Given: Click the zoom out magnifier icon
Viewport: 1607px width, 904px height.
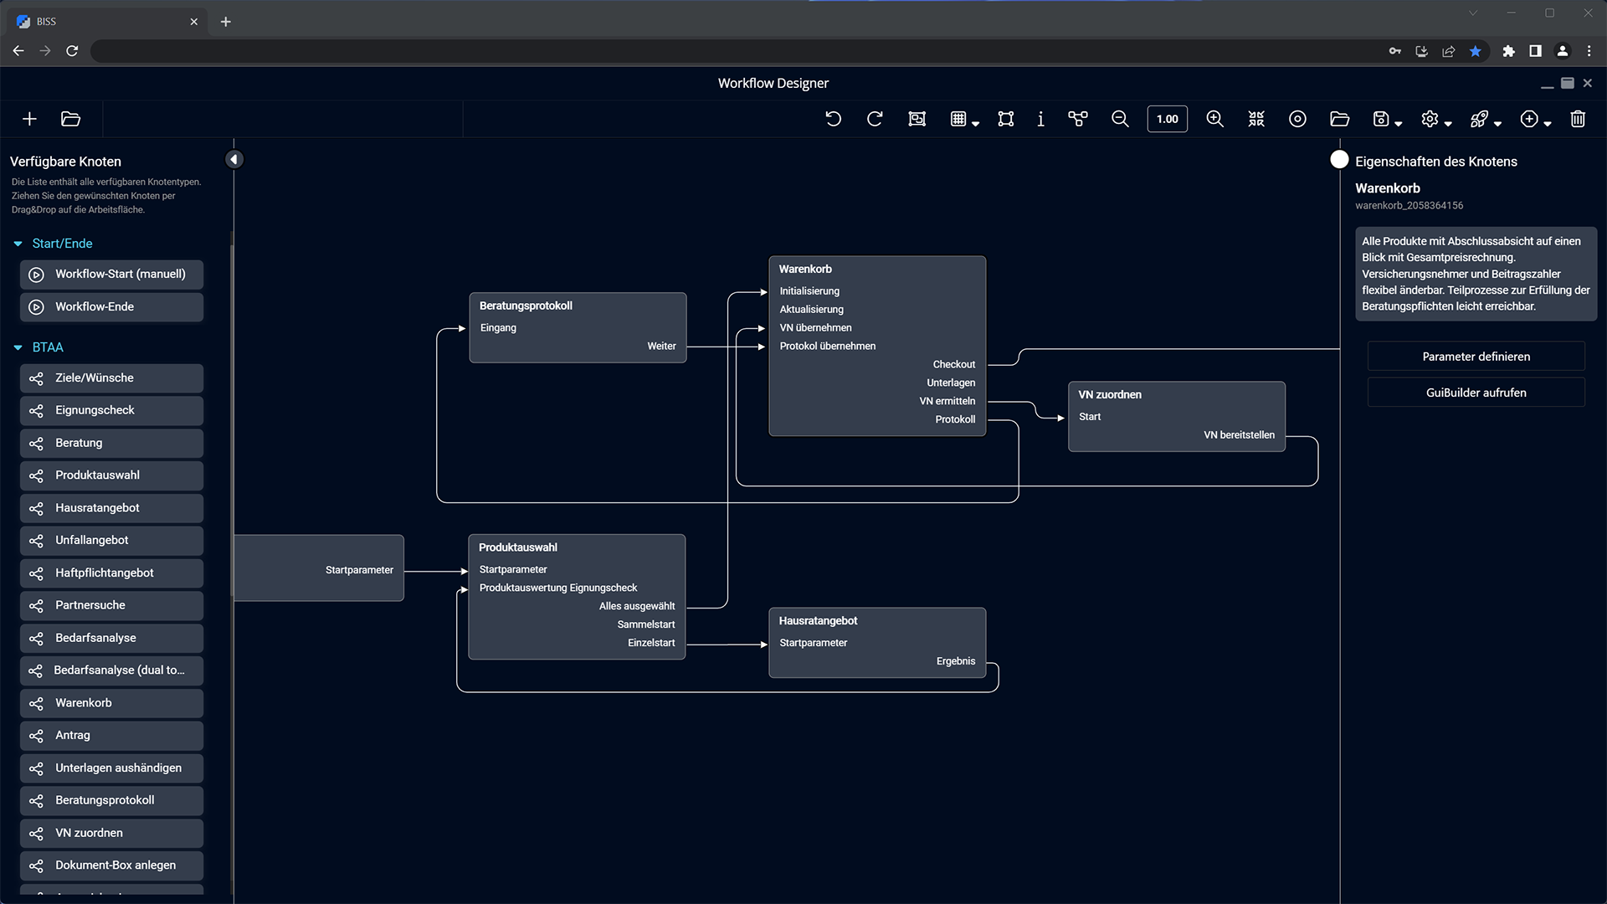Looking at the screenshot, I should (x=1120, y=119).
